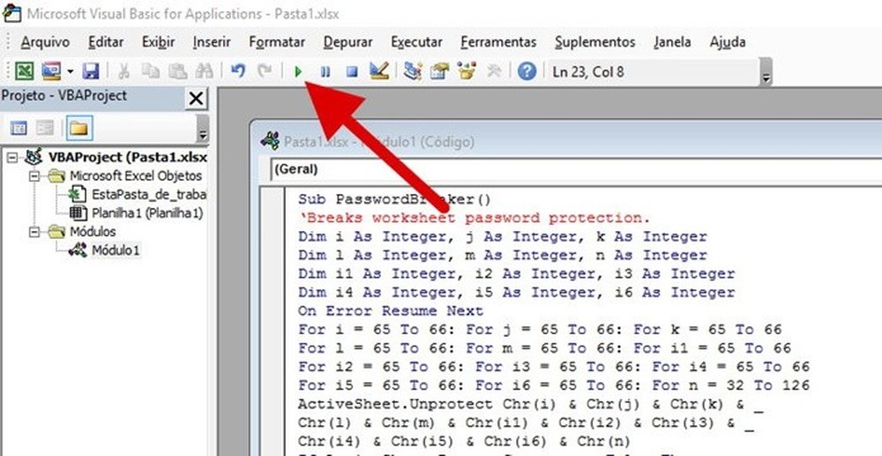Click the Copy icon in toolbar
882x456 pixels.
150,71
